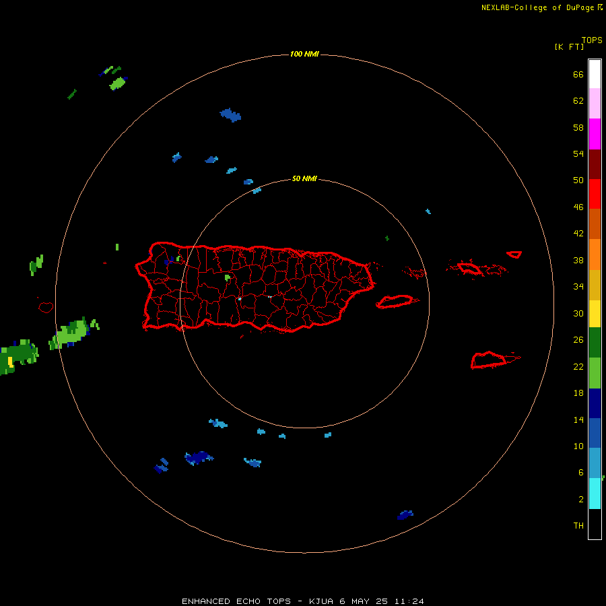The height and width of the screenshot is (606, 606).
Task: Click the 'NEXLAB-College of DuPage' credit text
Action: coord(537,7)
